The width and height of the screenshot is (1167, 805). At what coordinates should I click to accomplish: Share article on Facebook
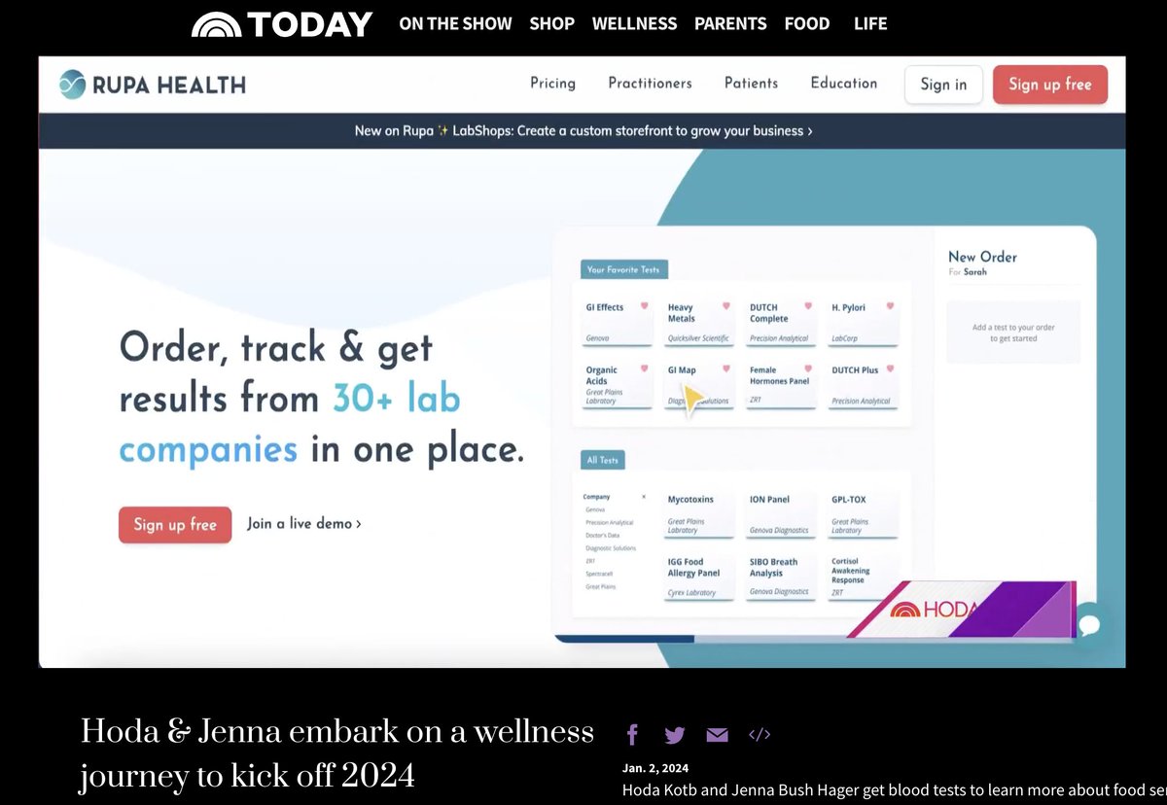pos(632,735)
